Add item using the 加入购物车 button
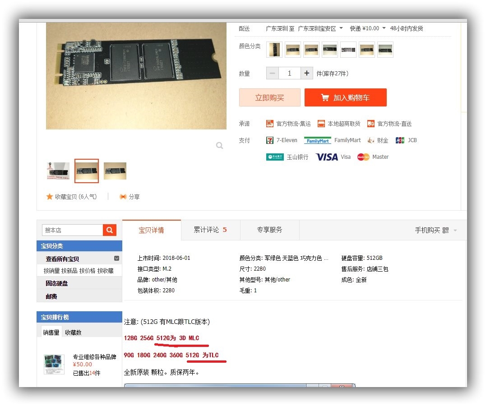 (x=345, y=97)
